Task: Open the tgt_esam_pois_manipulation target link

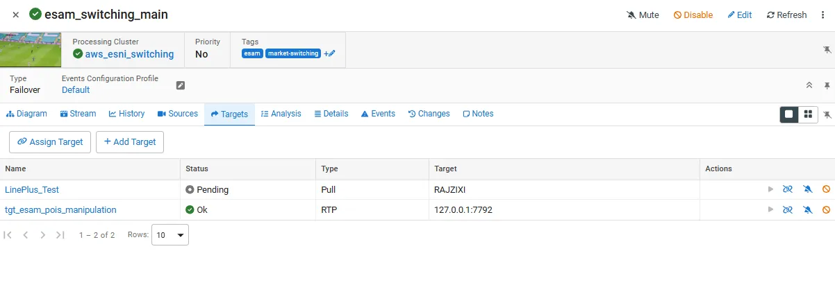Action: [x=60, y=209]
